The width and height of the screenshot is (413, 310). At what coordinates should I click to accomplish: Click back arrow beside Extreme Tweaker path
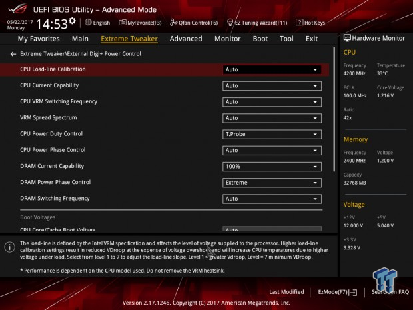[x=13, y=54]
